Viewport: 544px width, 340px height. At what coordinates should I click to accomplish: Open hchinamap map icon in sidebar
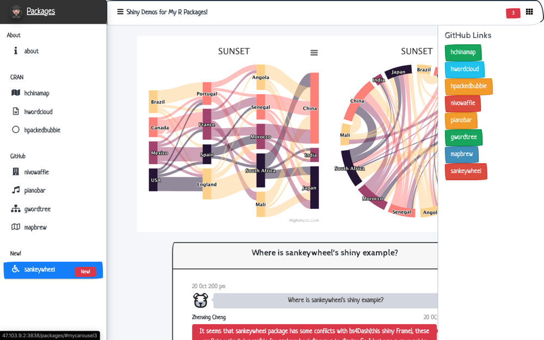[16, 92]
